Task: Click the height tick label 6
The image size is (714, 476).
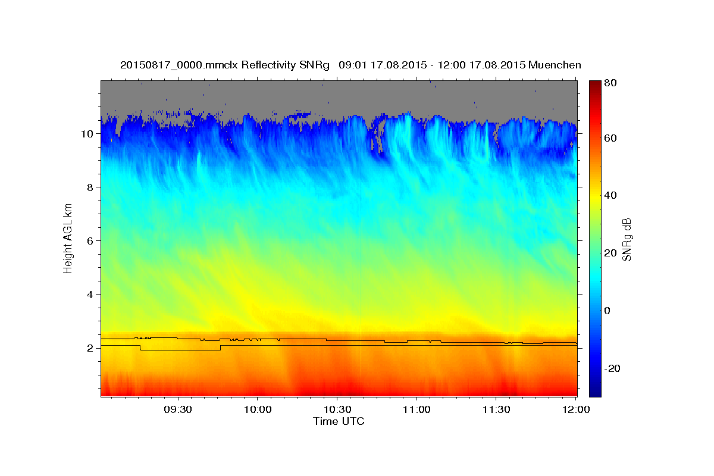Action: coord(90,241)
